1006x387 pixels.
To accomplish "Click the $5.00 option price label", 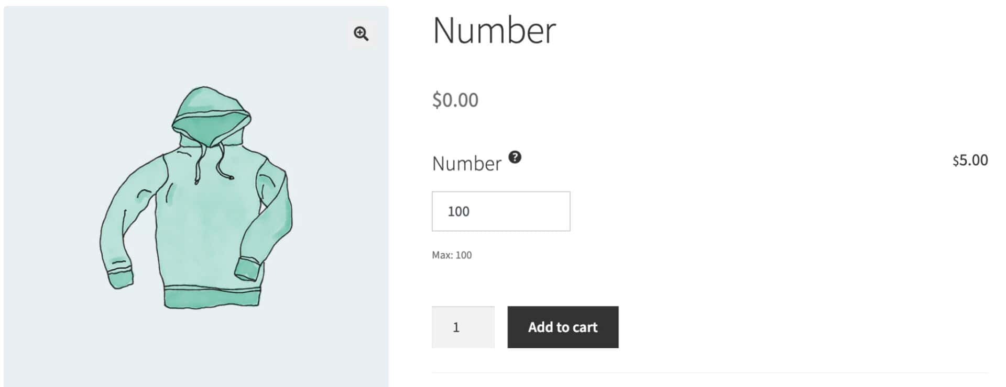I will pyautogui.click(x=969, y=161).
